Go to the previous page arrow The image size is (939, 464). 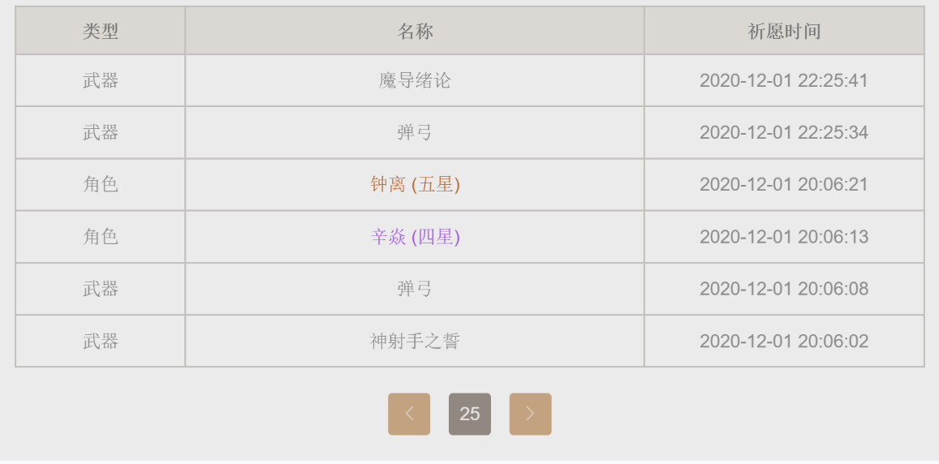click(409, 414)
